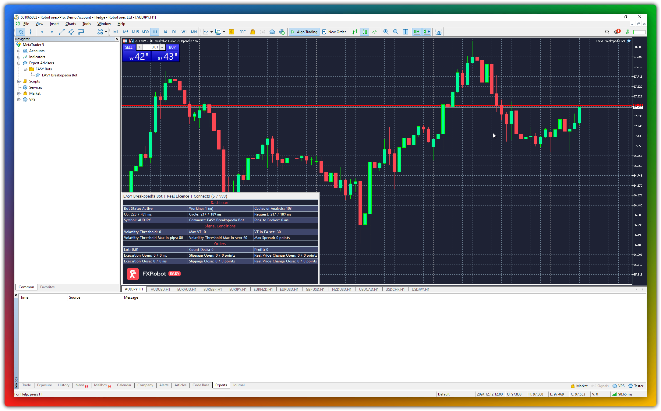Screen dimensions: 661x411
Task: Open the account notifications icon
Action: click(x=617, y=32)
